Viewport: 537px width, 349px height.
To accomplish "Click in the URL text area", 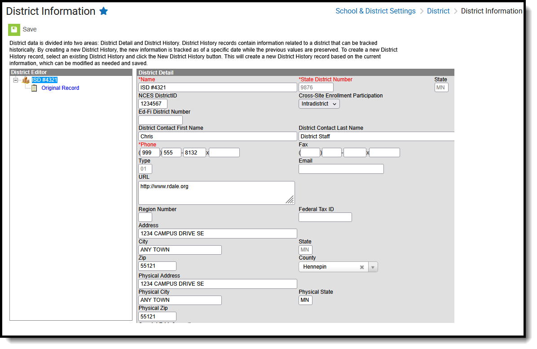I will pos(216,193).
